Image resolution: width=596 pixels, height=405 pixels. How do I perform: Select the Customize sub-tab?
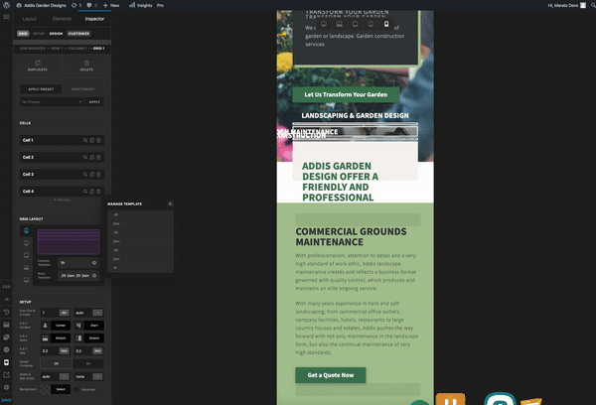pyautogui.click(x=78, y=34)
